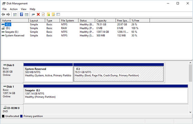Click the vertical scrollbar thumb in disk pane

(190, 73)
